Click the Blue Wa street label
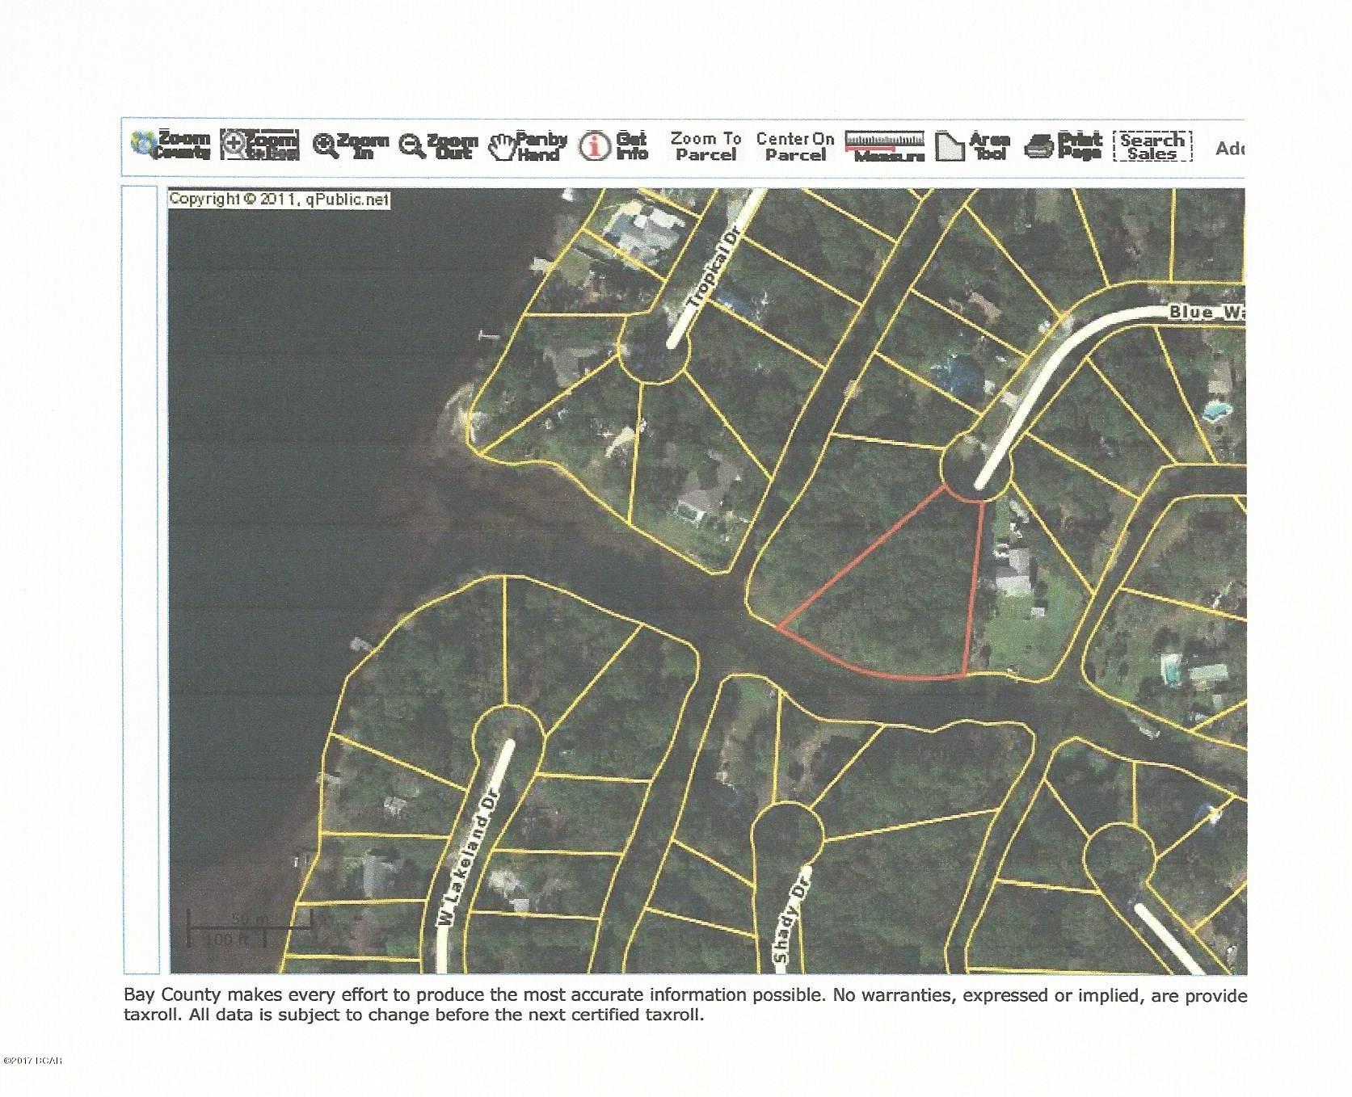The image size is (1352, 1097). pyautogui.click(x=1204, y=312)
